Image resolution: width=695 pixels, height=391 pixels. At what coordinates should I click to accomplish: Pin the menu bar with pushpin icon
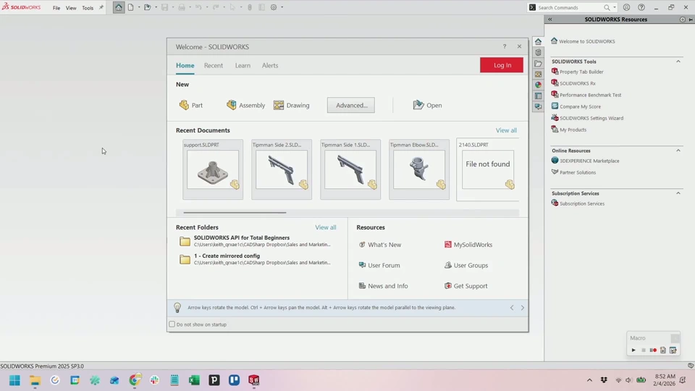[x=101, y=7]
